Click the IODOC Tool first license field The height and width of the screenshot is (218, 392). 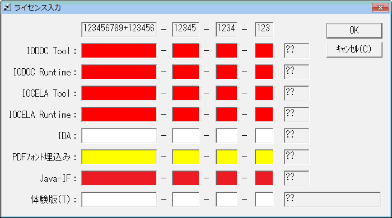[x=119, y=51]
